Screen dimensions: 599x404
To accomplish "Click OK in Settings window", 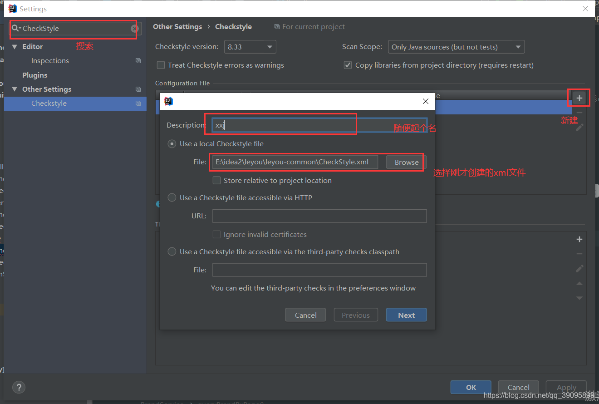I will coord(471,387).
